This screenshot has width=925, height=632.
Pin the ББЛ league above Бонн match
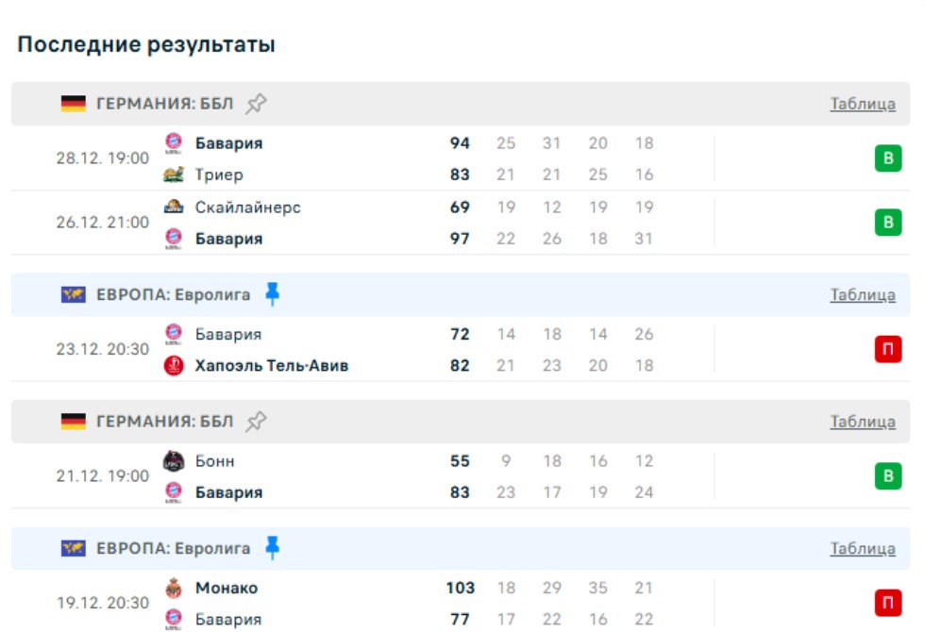pyautogui.click(x=256, y=422)
